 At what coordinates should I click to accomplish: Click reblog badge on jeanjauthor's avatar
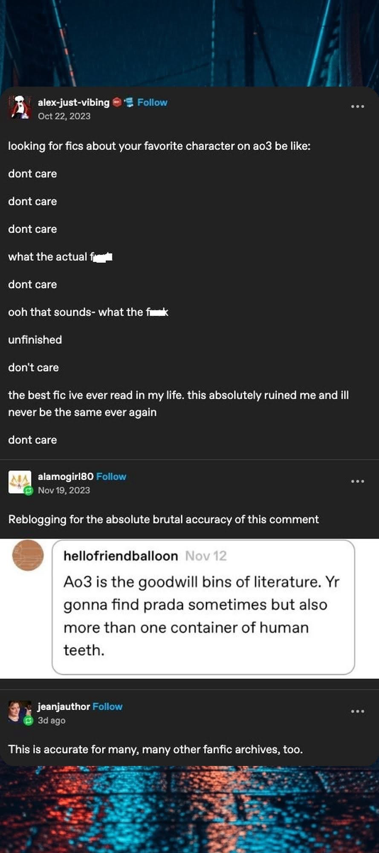pyautogui.click(x=28, y=720)
